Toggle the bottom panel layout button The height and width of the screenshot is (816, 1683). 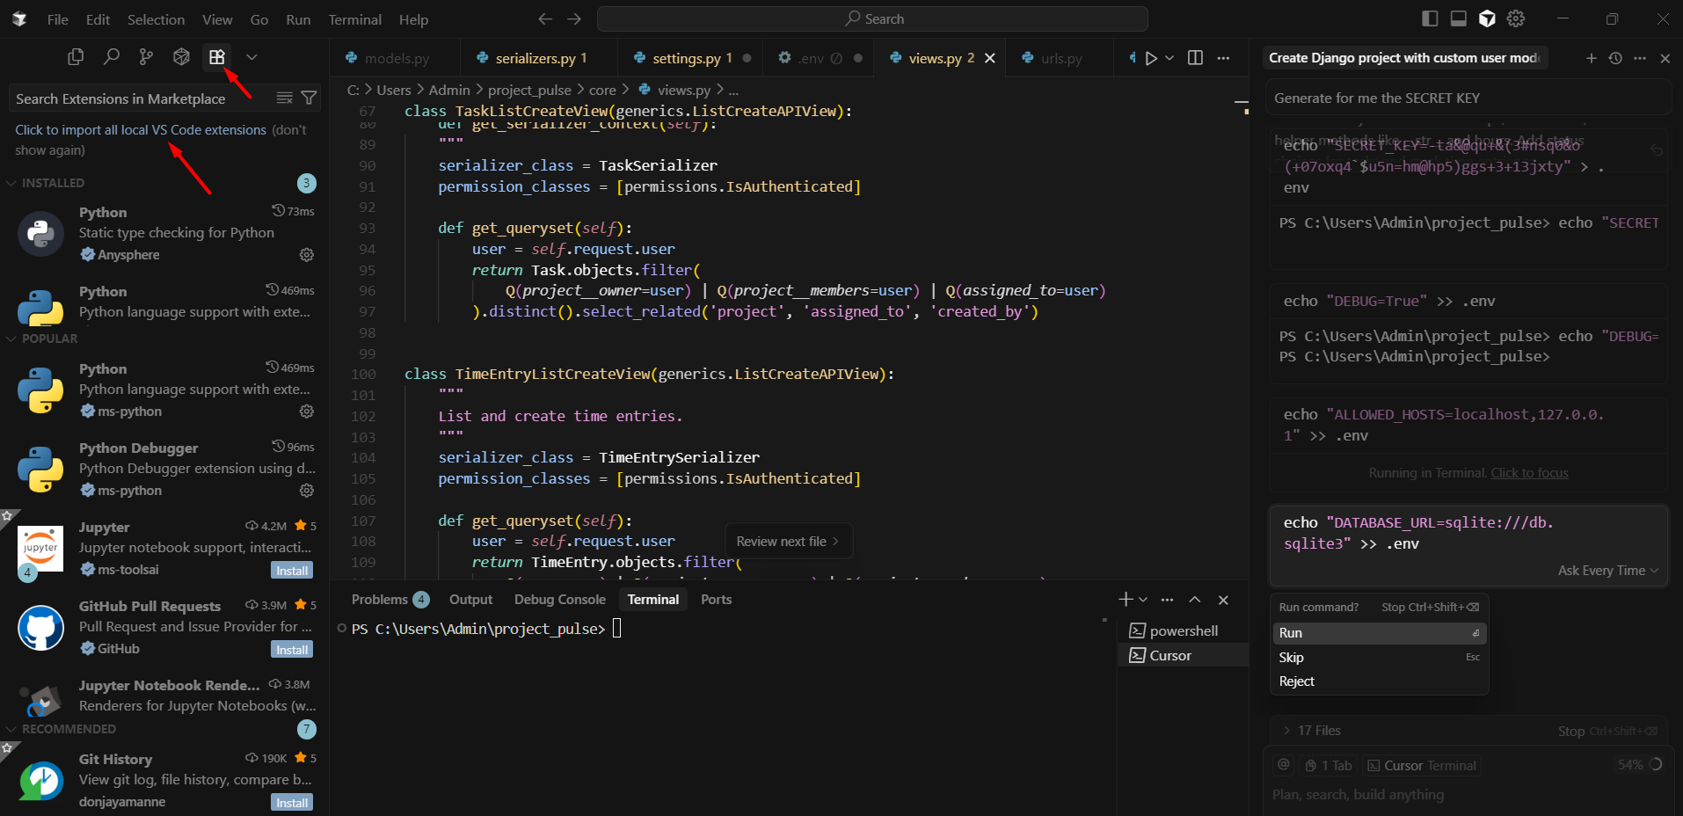coord(1458,18)
